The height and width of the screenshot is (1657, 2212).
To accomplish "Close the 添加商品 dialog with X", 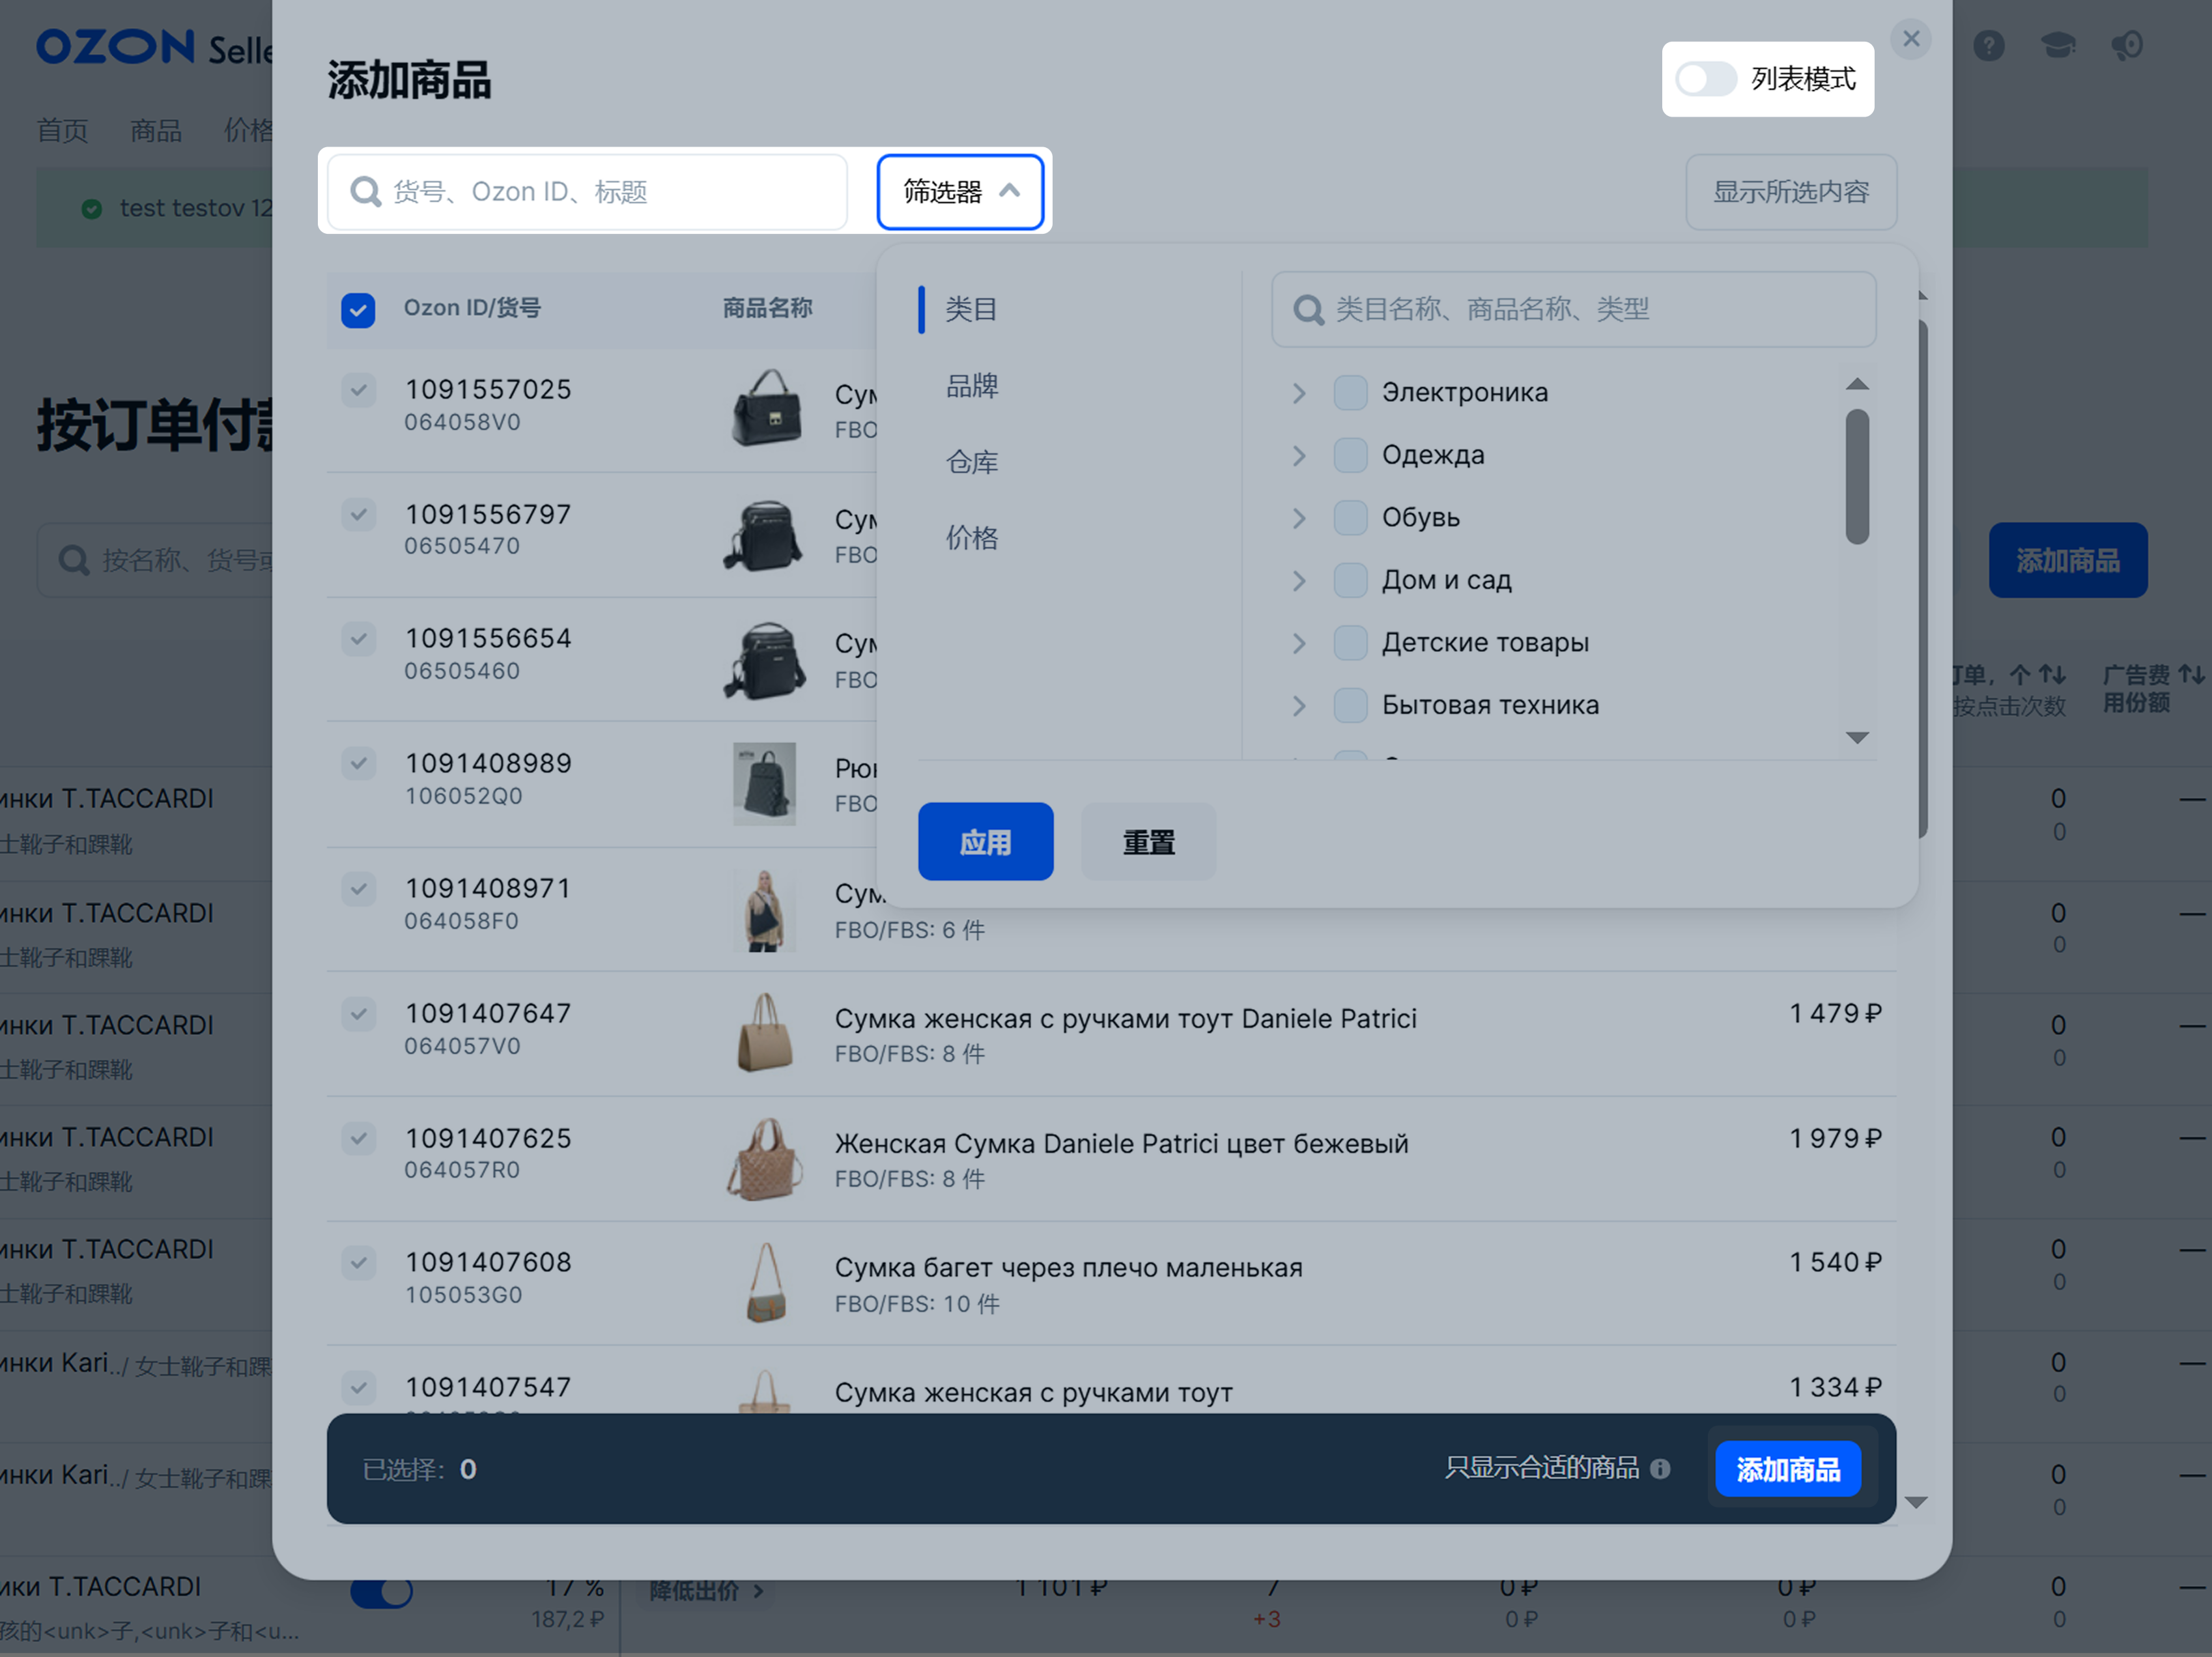I will tap(1911, 39).
